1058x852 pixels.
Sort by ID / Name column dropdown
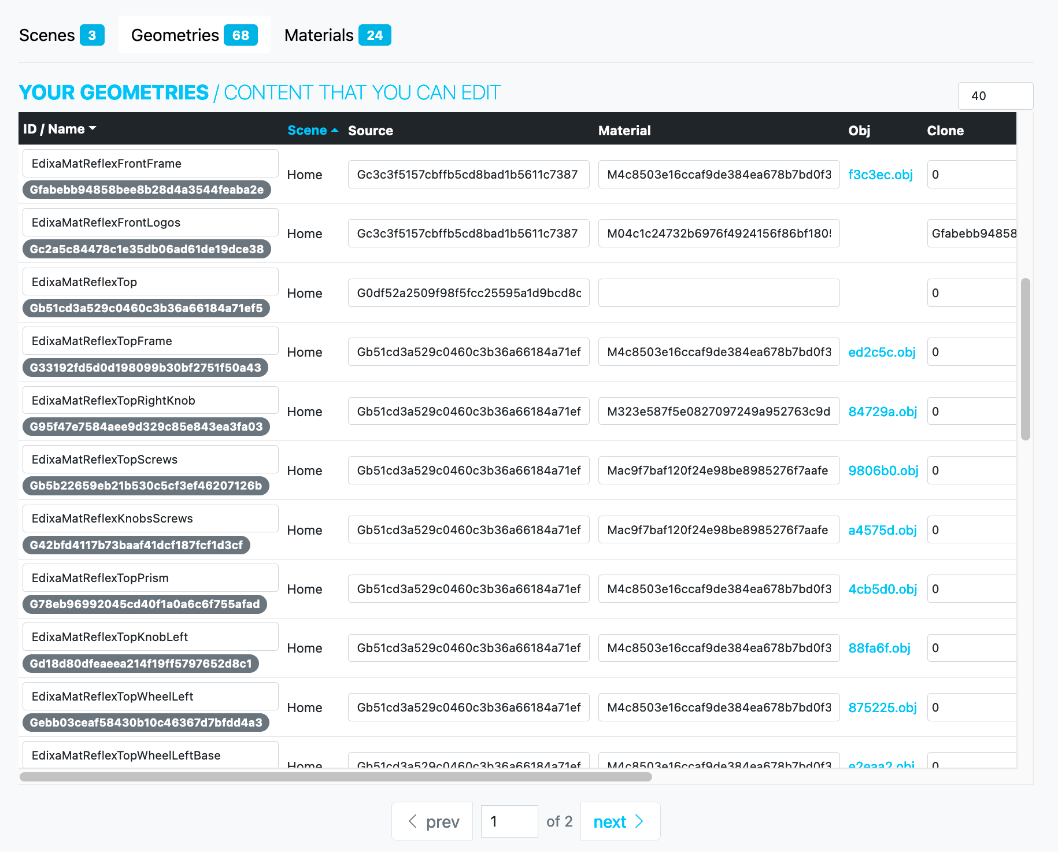point(60,129)
